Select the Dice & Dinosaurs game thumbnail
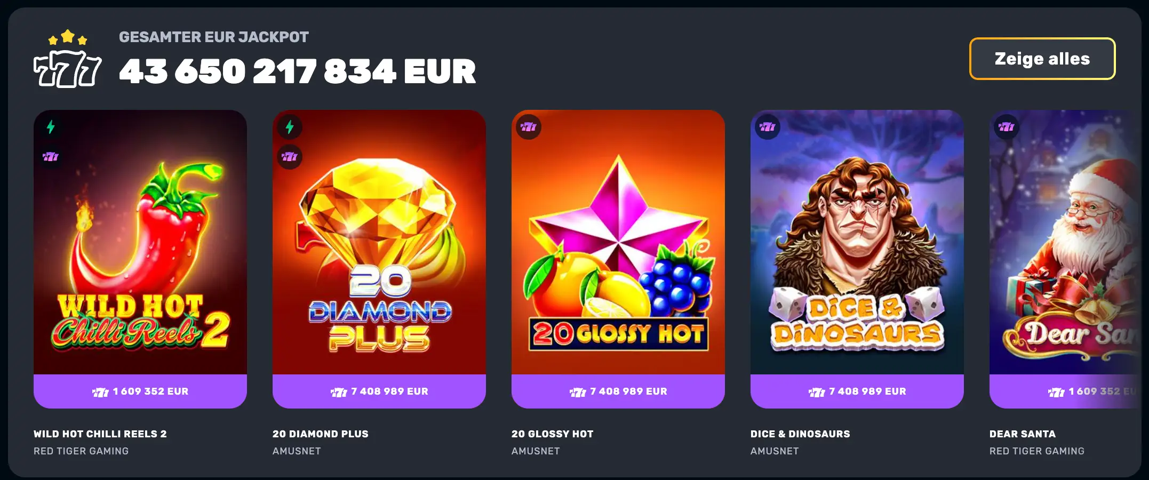The width and height of the screenshot is (1149, 480). tap(857, 242)
